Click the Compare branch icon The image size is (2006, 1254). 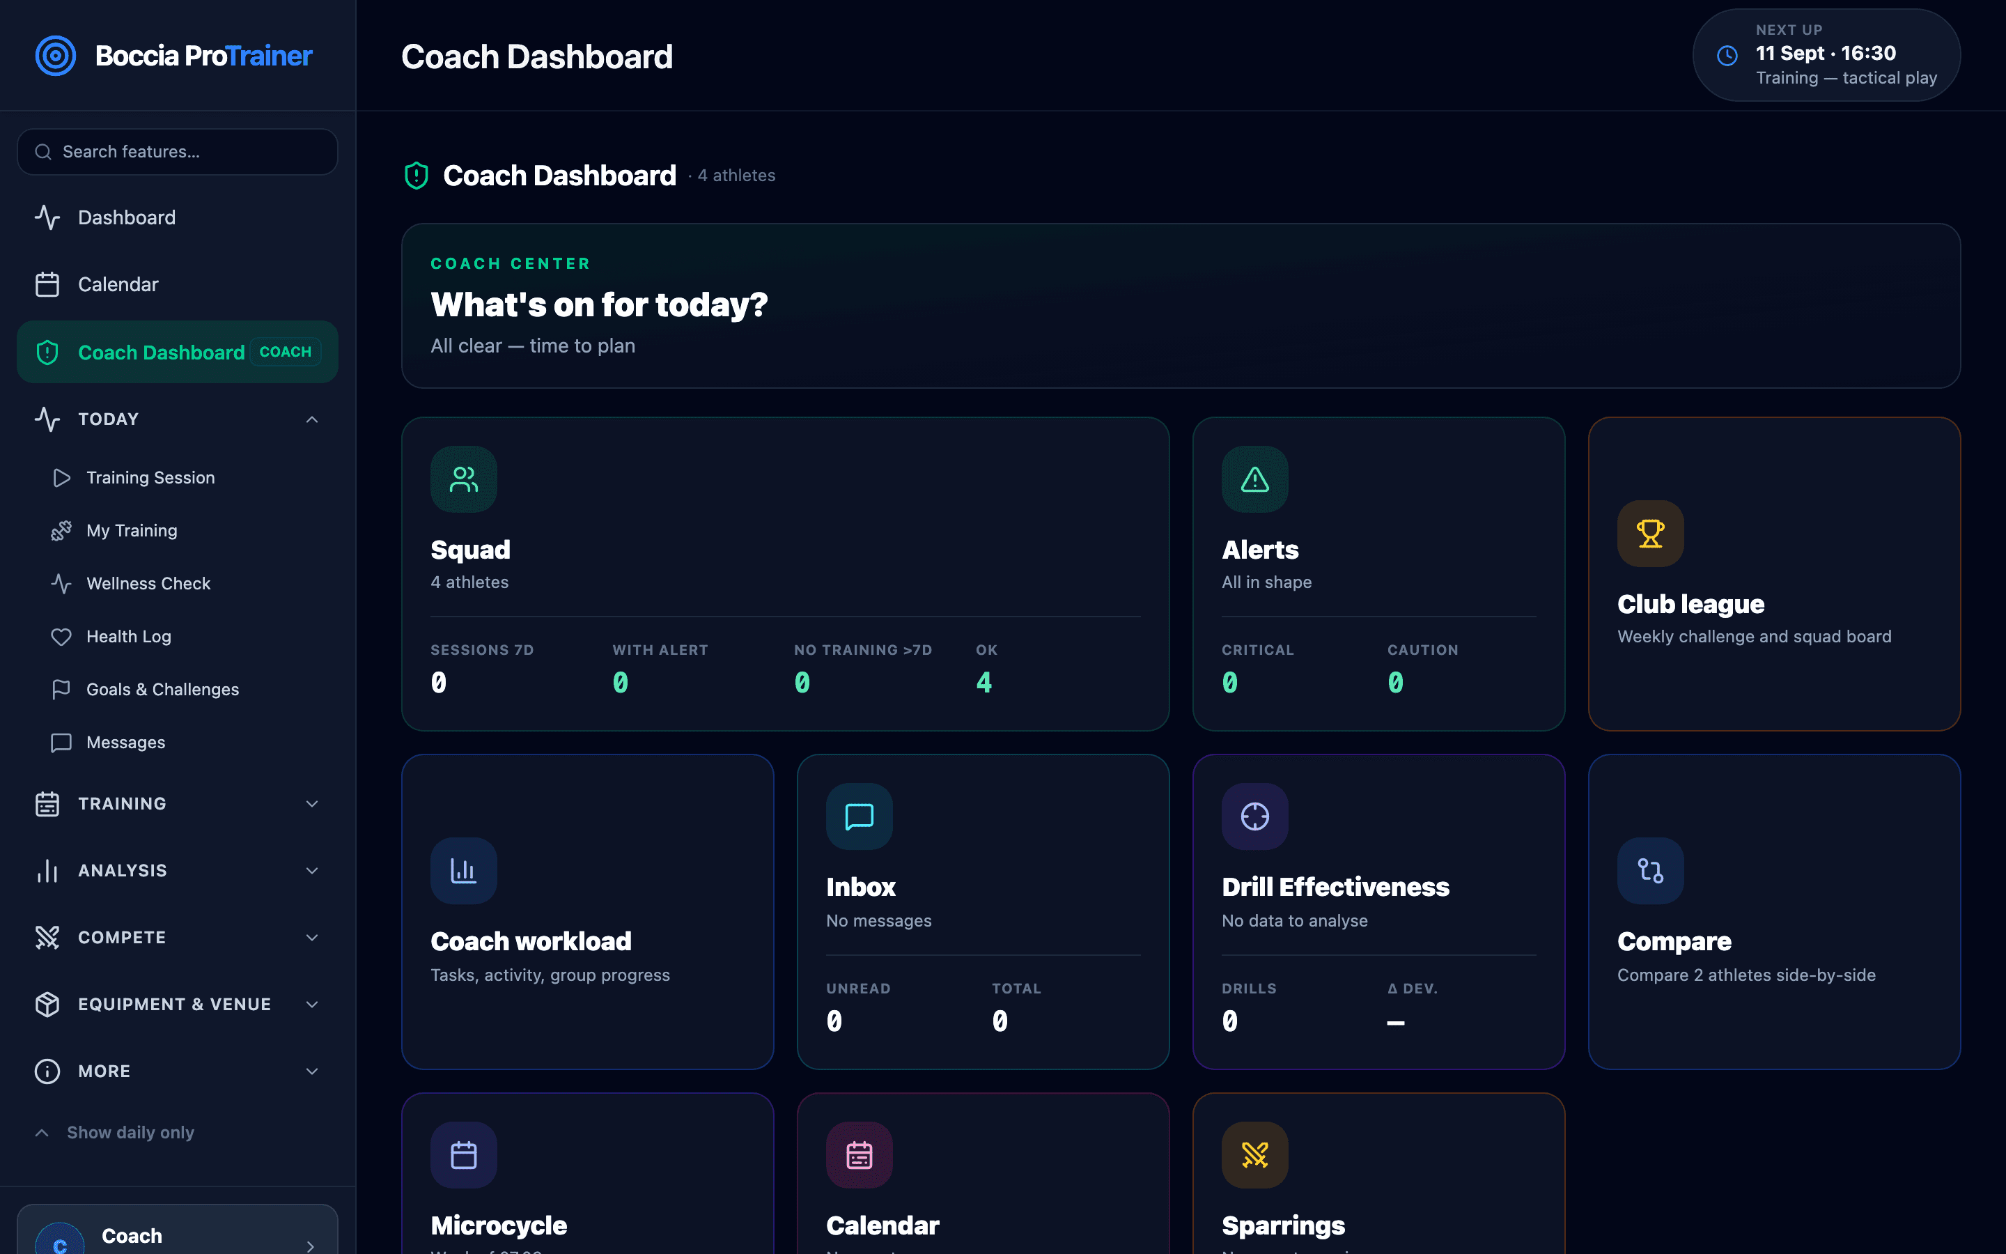tap(1650, 871)
